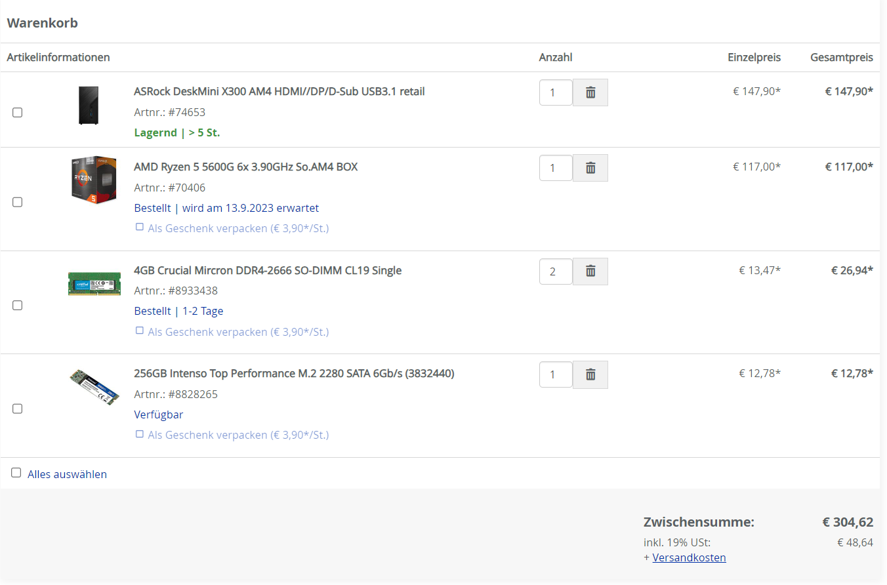Screen dimensions: 887x585
Task: Tick the checkbox beside AMD Ryzen 5
Action: coord(17,202)
